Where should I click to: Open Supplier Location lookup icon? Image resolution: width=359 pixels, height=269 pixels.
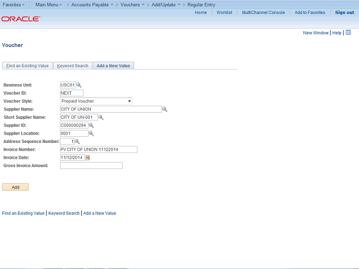pos(91,133)
